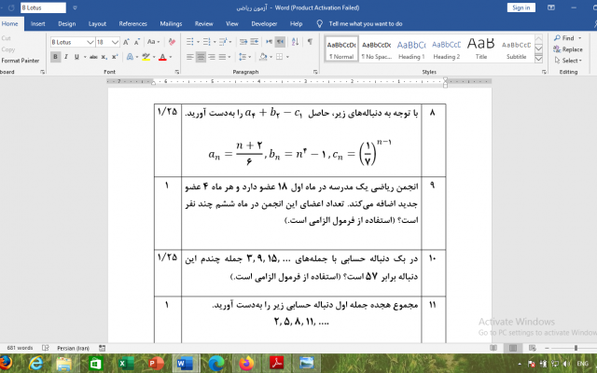Open Line and Paragraph Spacing
The height and width of the screenshot is (373, 597).
pos(243,57)
